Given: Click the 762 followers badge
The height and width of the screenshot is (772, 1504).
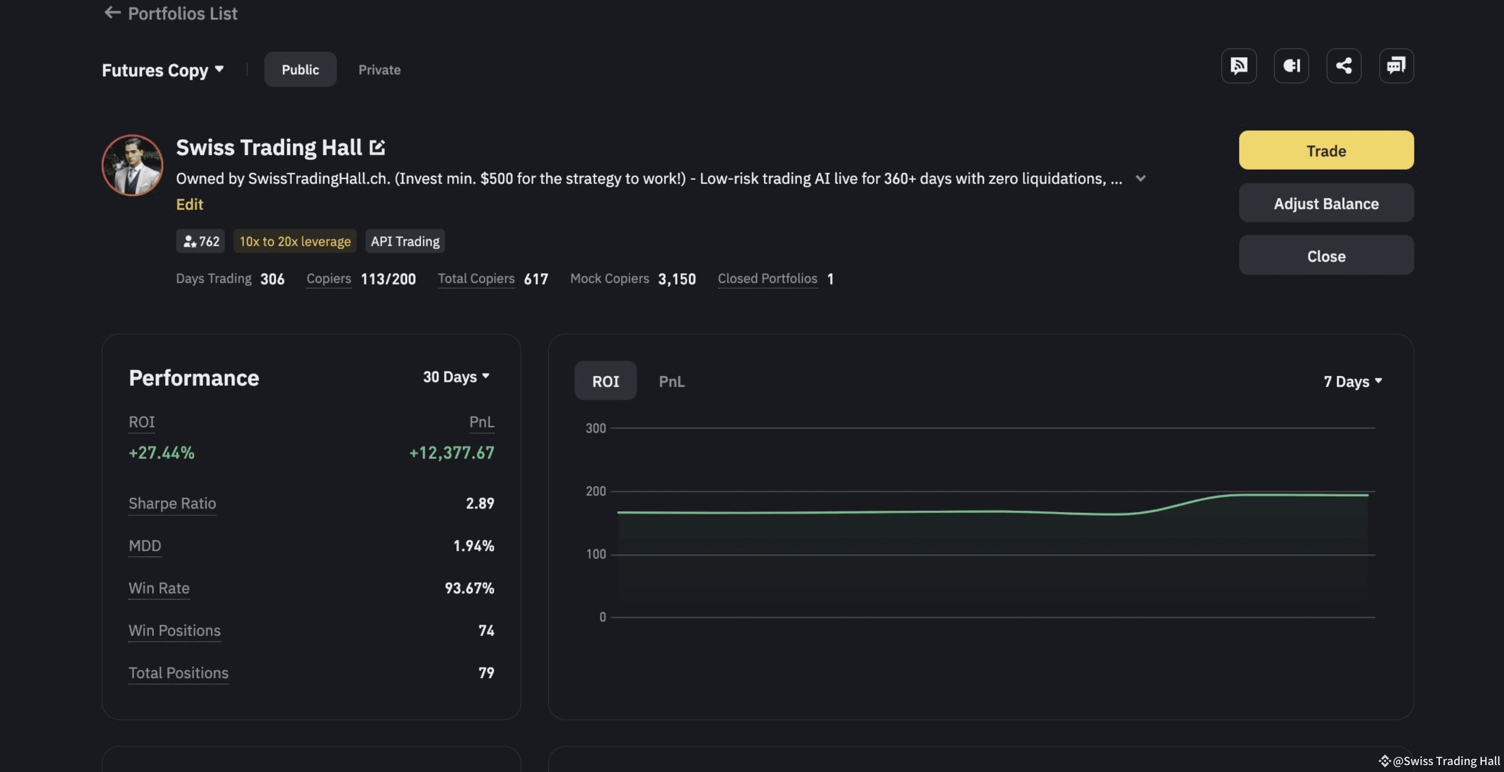Looking at the screenshot, I should (200, 241).
